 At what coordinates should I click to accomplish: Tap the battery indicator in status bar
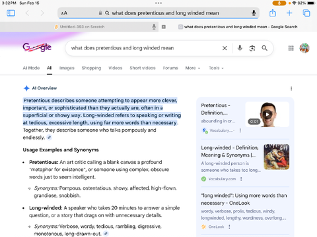311,3
